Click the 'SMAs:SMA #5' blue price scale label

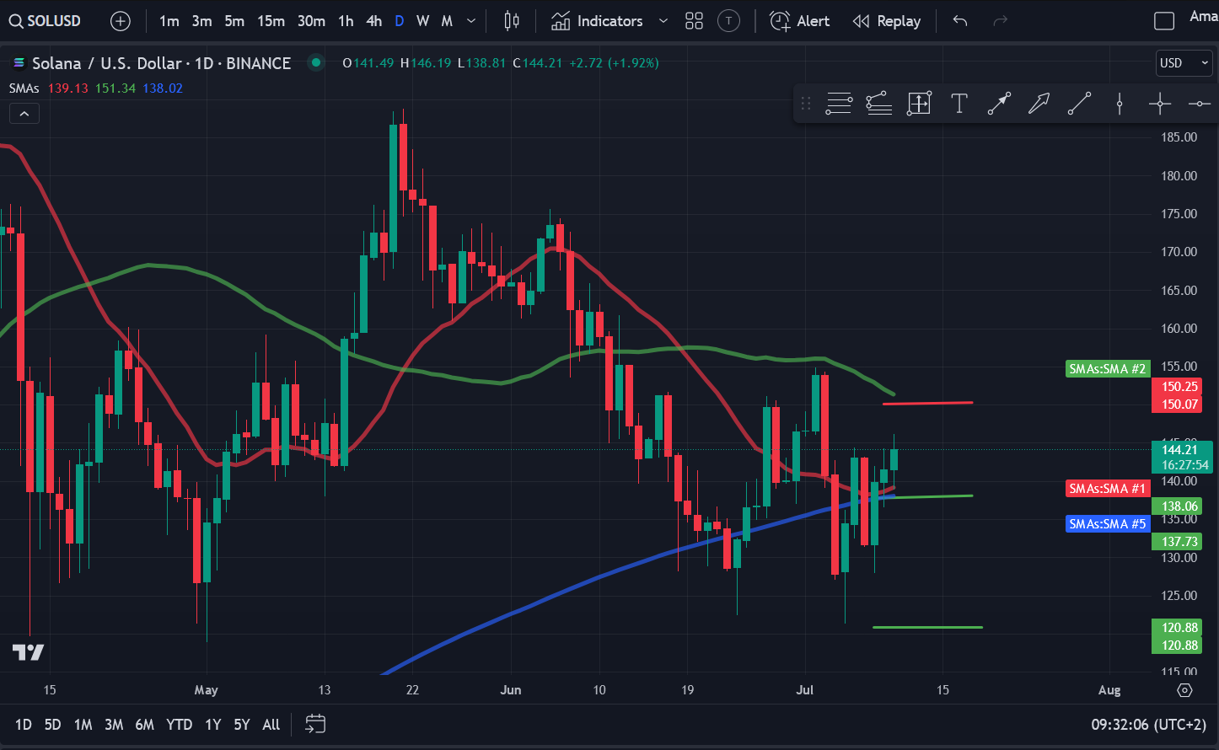1107,524
